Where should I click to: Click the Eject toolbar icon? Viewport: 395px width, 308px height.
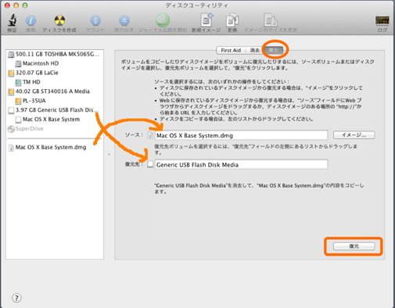[124, 20]
